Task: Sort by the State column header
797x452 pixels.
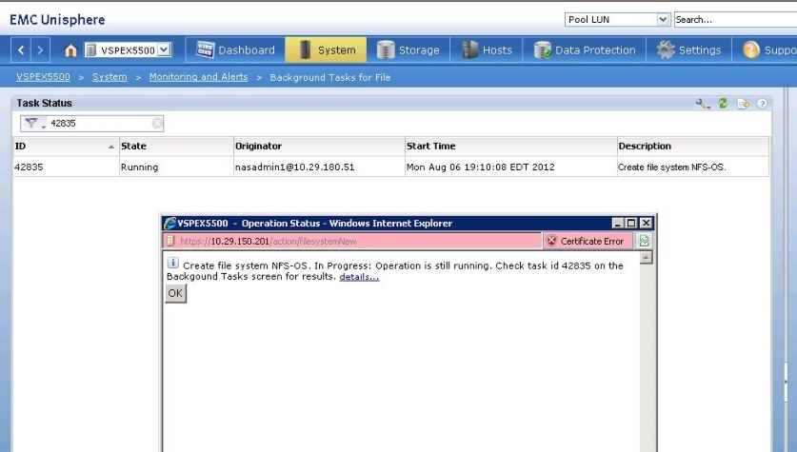Action: pyautogui.click(x=176, y=147)
